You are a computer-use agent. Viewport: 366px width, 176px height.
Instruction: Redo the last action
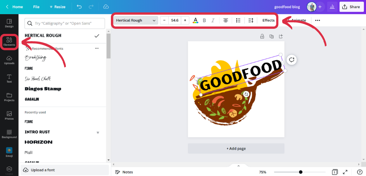91,7
